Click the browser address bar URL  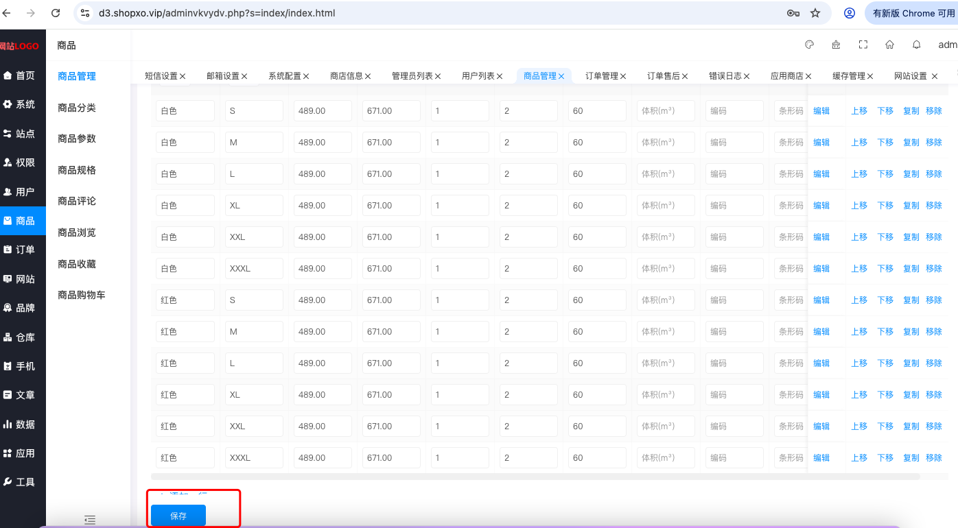pos(217,13)
